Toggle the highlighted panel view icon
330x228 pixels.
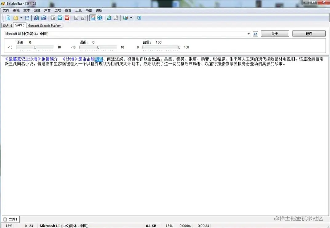(x=93, y=18)
